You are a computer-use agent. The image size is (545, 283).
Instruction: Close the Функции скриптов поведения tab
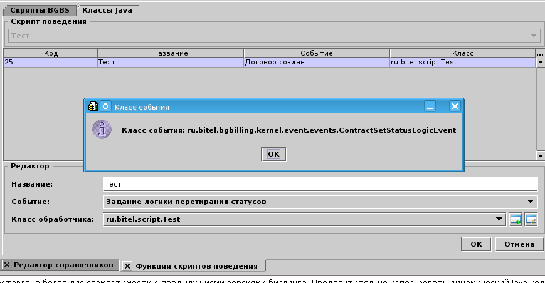127,266
